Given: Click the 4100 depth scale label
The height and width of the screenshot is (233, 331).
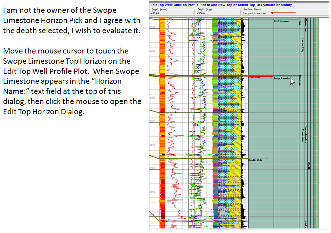Looking at the screenshot, I should (x=152, y=27).
